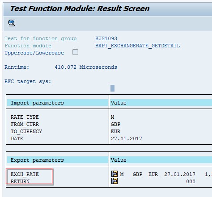Image resolution: width=212 pixels, height=197 pixels.
Task: Click the RFC target sys field box
Action: pyautogui.click(x=113, y=88)
